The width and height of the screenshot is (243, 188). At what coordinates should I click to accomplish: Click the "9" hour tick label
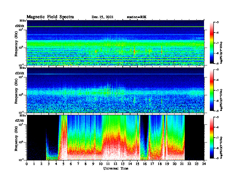pyautogui.click(x=93, y=164)
